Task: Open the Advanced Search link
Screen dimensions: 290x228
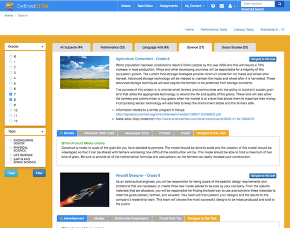Action: coord(253,9)
